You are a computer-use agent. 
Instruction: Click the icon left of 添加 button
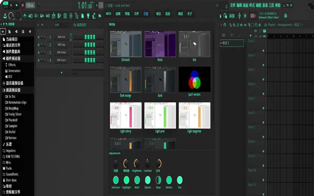click(x=225, y=16)
